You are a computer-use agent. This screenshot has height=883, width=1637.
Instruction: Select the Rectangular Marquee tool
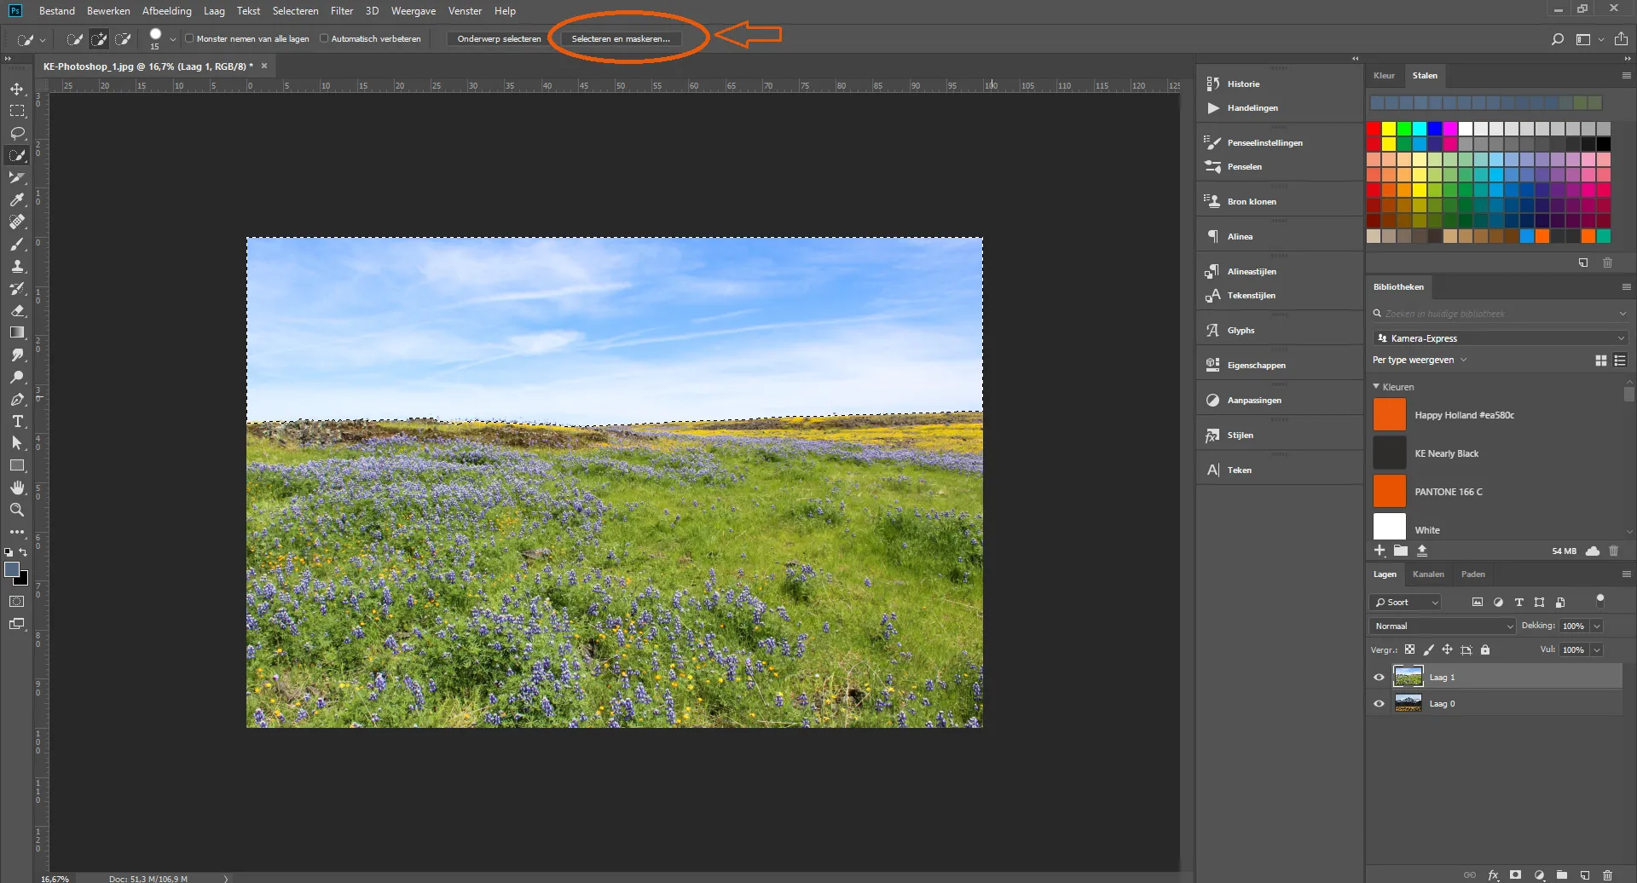[x=17, y=111]
